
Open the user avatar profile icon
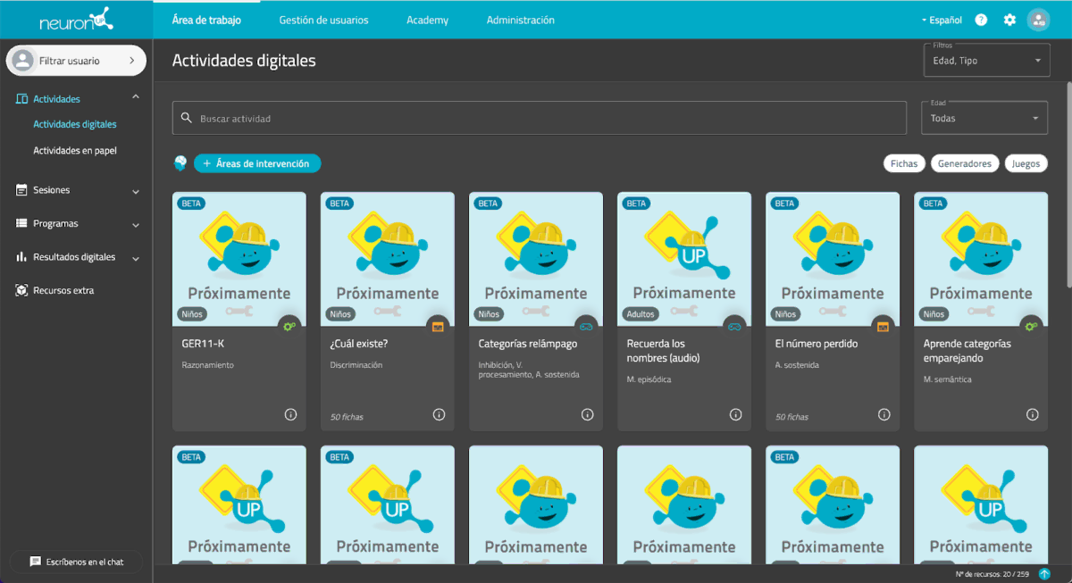[x=1038, y=19]
